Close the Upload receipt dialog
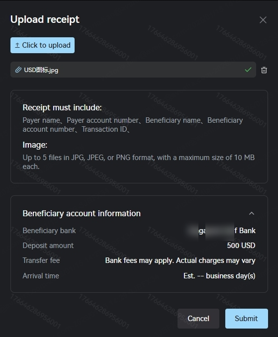The image size is (278, 337). click(x=263, y=20)
